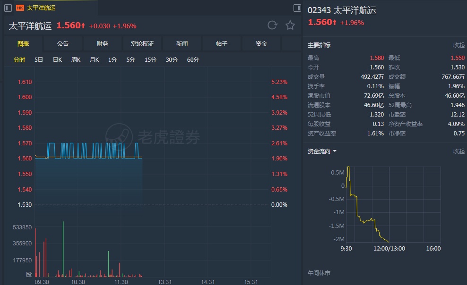Open the 帖子 tab
The height and width of the screenshot is (285, 467).
click(222, 44)
